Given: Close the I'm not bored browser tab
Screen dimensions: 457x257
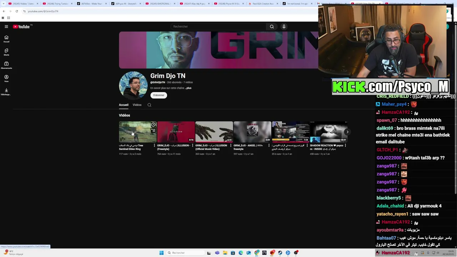Looking at the screenshot, I should tap(311, 4).
